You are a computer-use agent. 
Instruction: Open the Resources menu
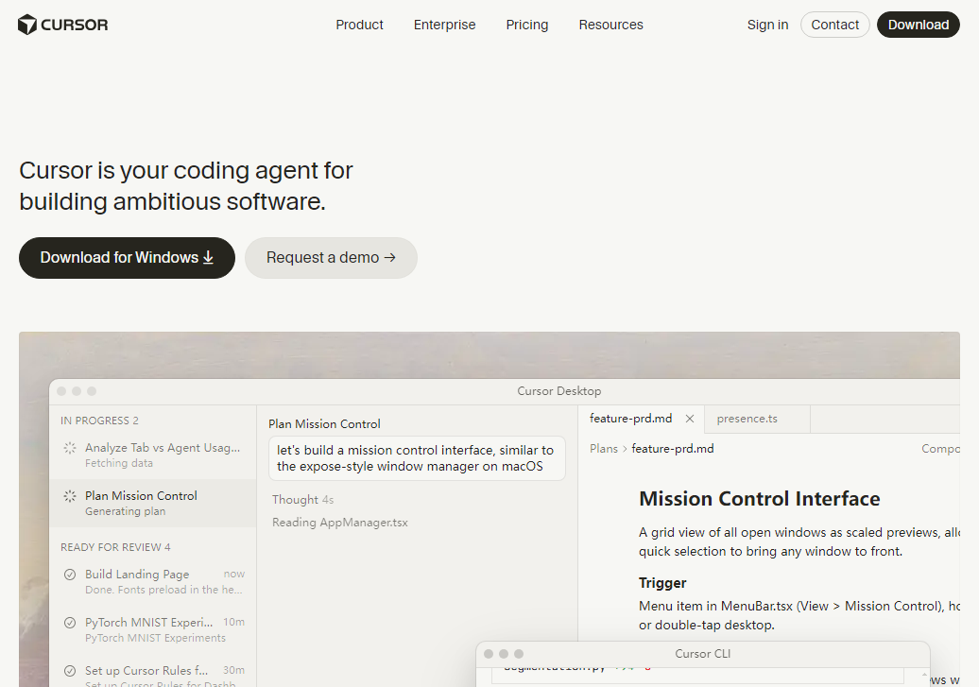(x=610, y=25)
